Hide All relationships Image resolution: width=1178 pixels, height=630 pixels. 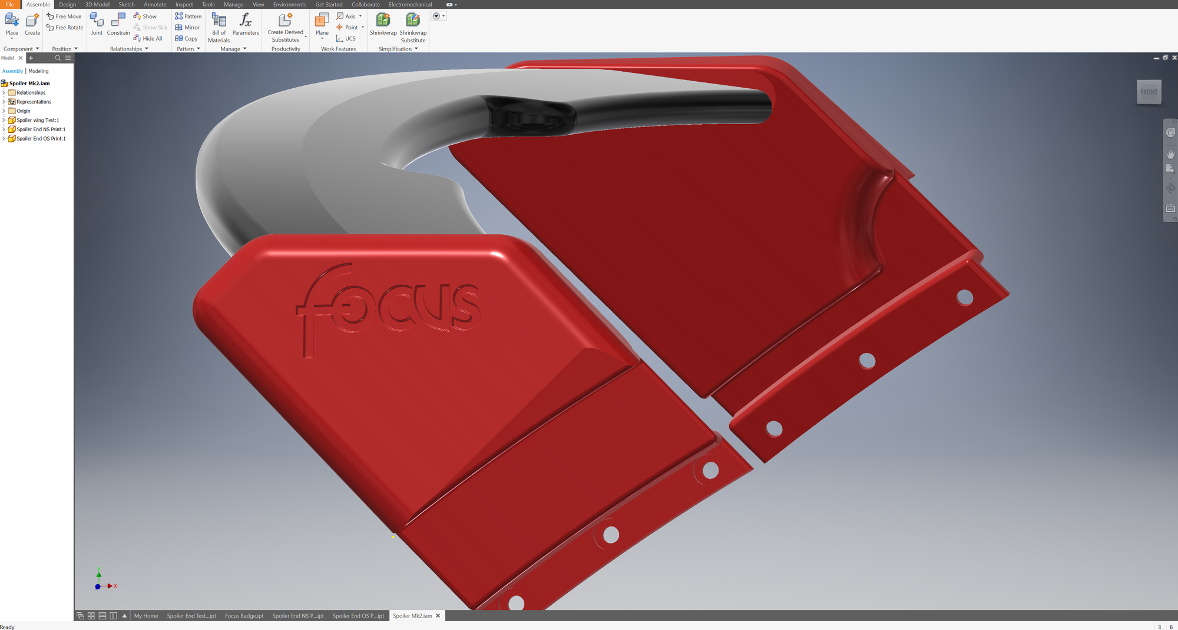(x=148, y=39)
